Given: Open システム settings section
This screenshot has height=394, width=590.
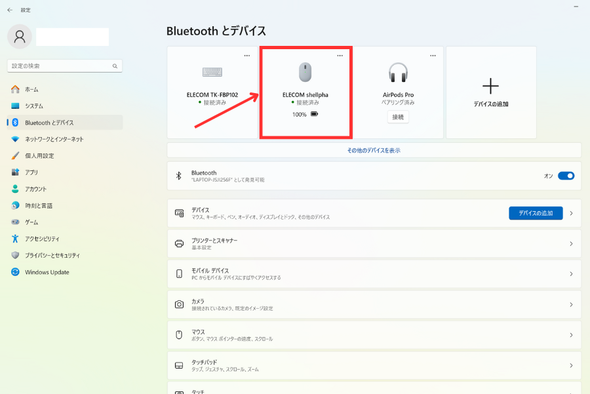Looking at the screenshot, I should (x=65, y=106).
